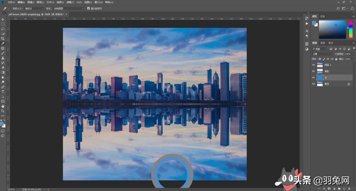This screenshot has width=356, height=191.
Task: Hide the 图层 1 layer
Action: tap(313, 65)
